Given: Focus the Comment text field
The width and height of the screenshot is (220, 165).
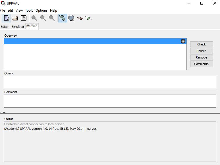Looking at the screenshot, I should point(110,101).
